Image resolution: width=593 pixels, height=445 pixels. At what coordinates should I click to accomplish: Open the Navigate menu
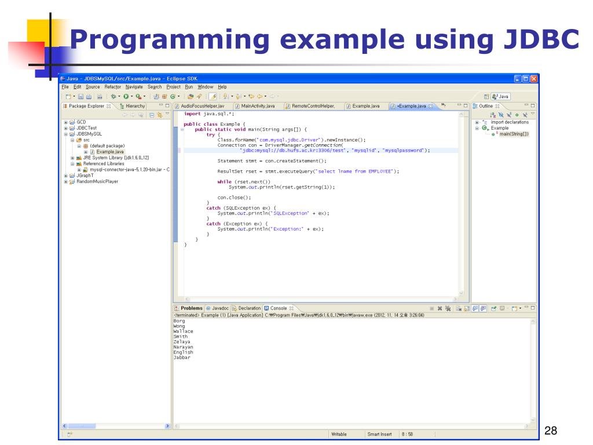(134, 87)
